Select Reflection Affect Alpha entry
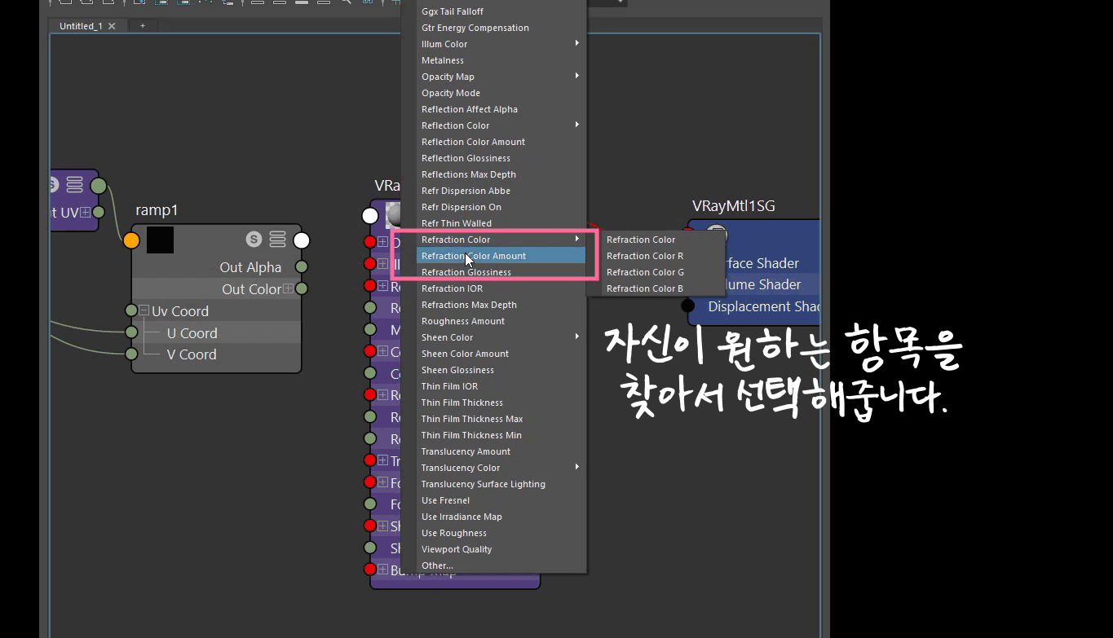The height and width of the screenshot is (638, 1113). coord(501,109)
